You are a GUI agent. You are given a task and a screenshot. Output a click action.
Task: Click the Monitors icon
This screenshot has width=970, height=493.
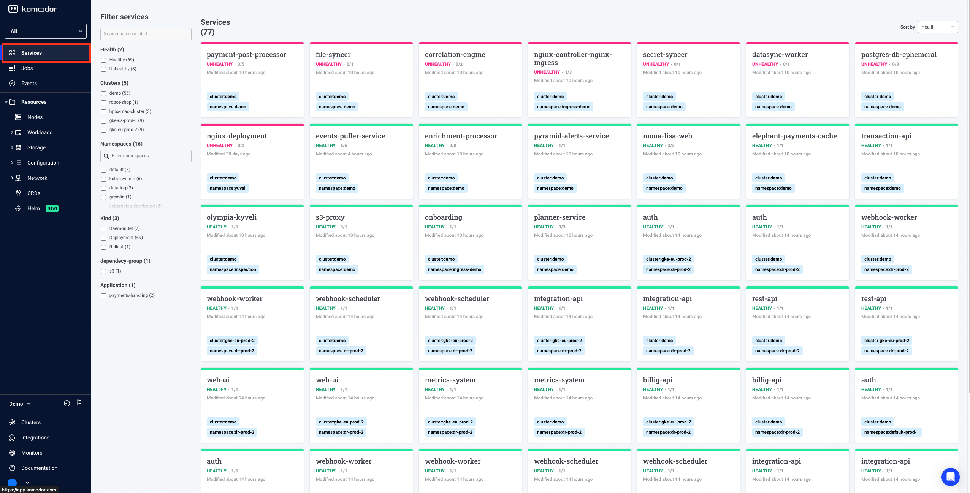pyautogui.click(x=12, y=453)
